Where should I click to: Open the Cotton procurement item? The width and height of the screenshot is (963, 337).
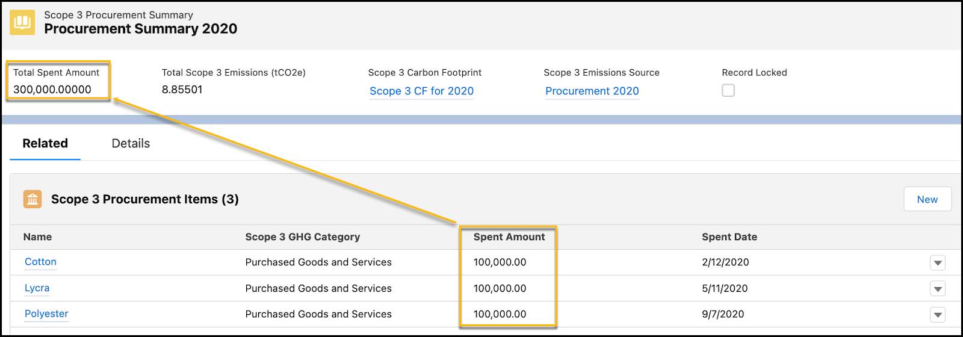pyautogui.click(x=40, y=262)
